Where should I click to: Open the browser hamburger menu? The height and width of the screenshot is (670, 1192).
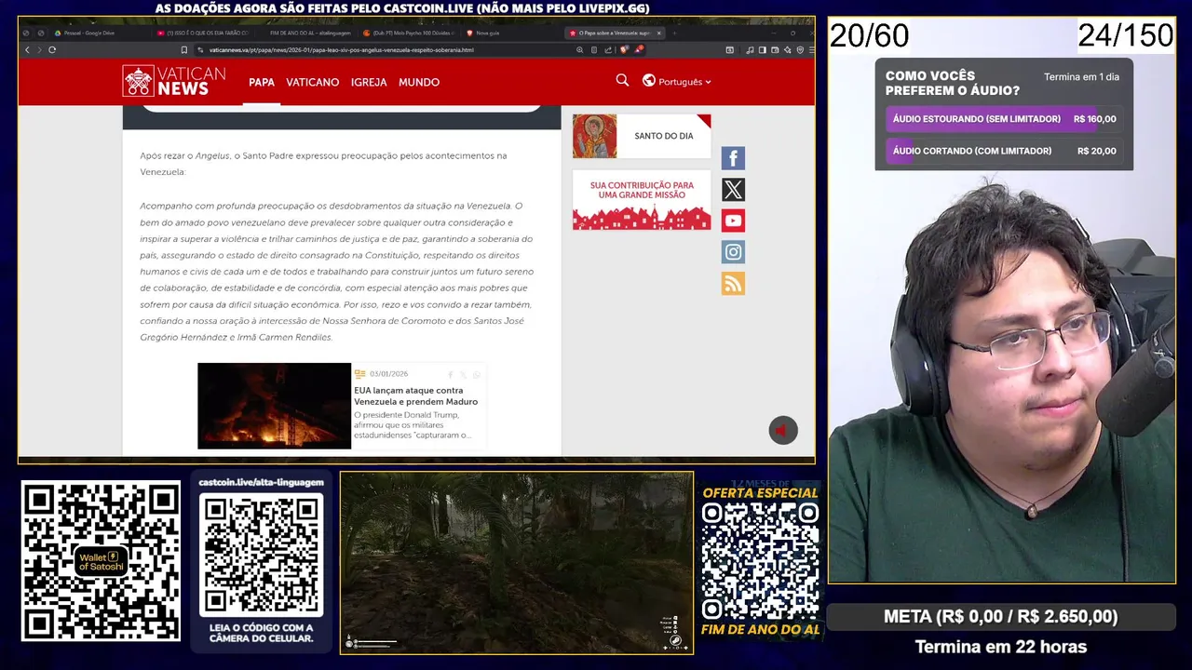[811, 49]
